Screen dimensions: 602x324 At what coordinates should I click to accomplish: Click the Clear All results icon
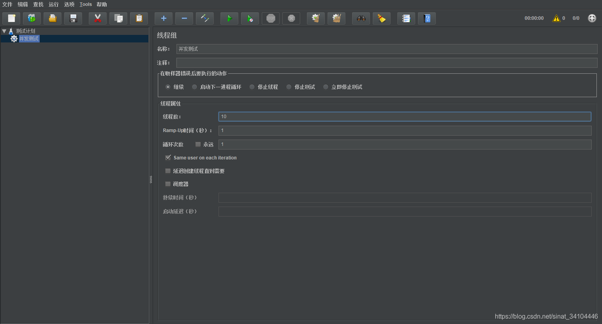tap(336, 18)
